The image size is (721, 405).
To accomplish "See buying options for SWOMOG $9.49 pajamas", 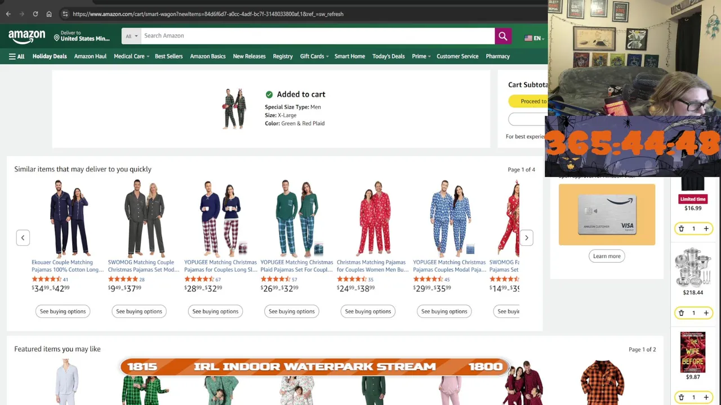I will click(x=139, y=311).
